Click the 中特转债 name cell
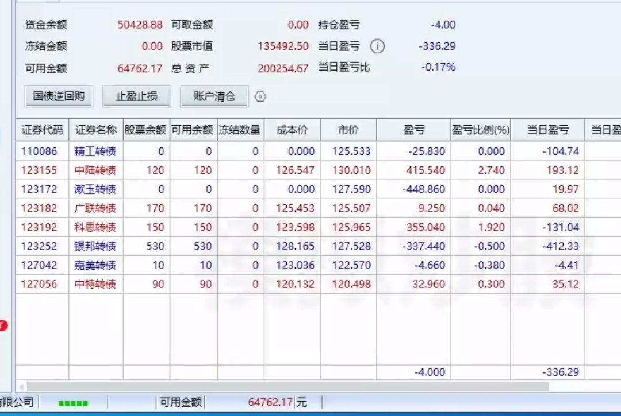Viewport: 621px width, 416px height. [95, 284]
